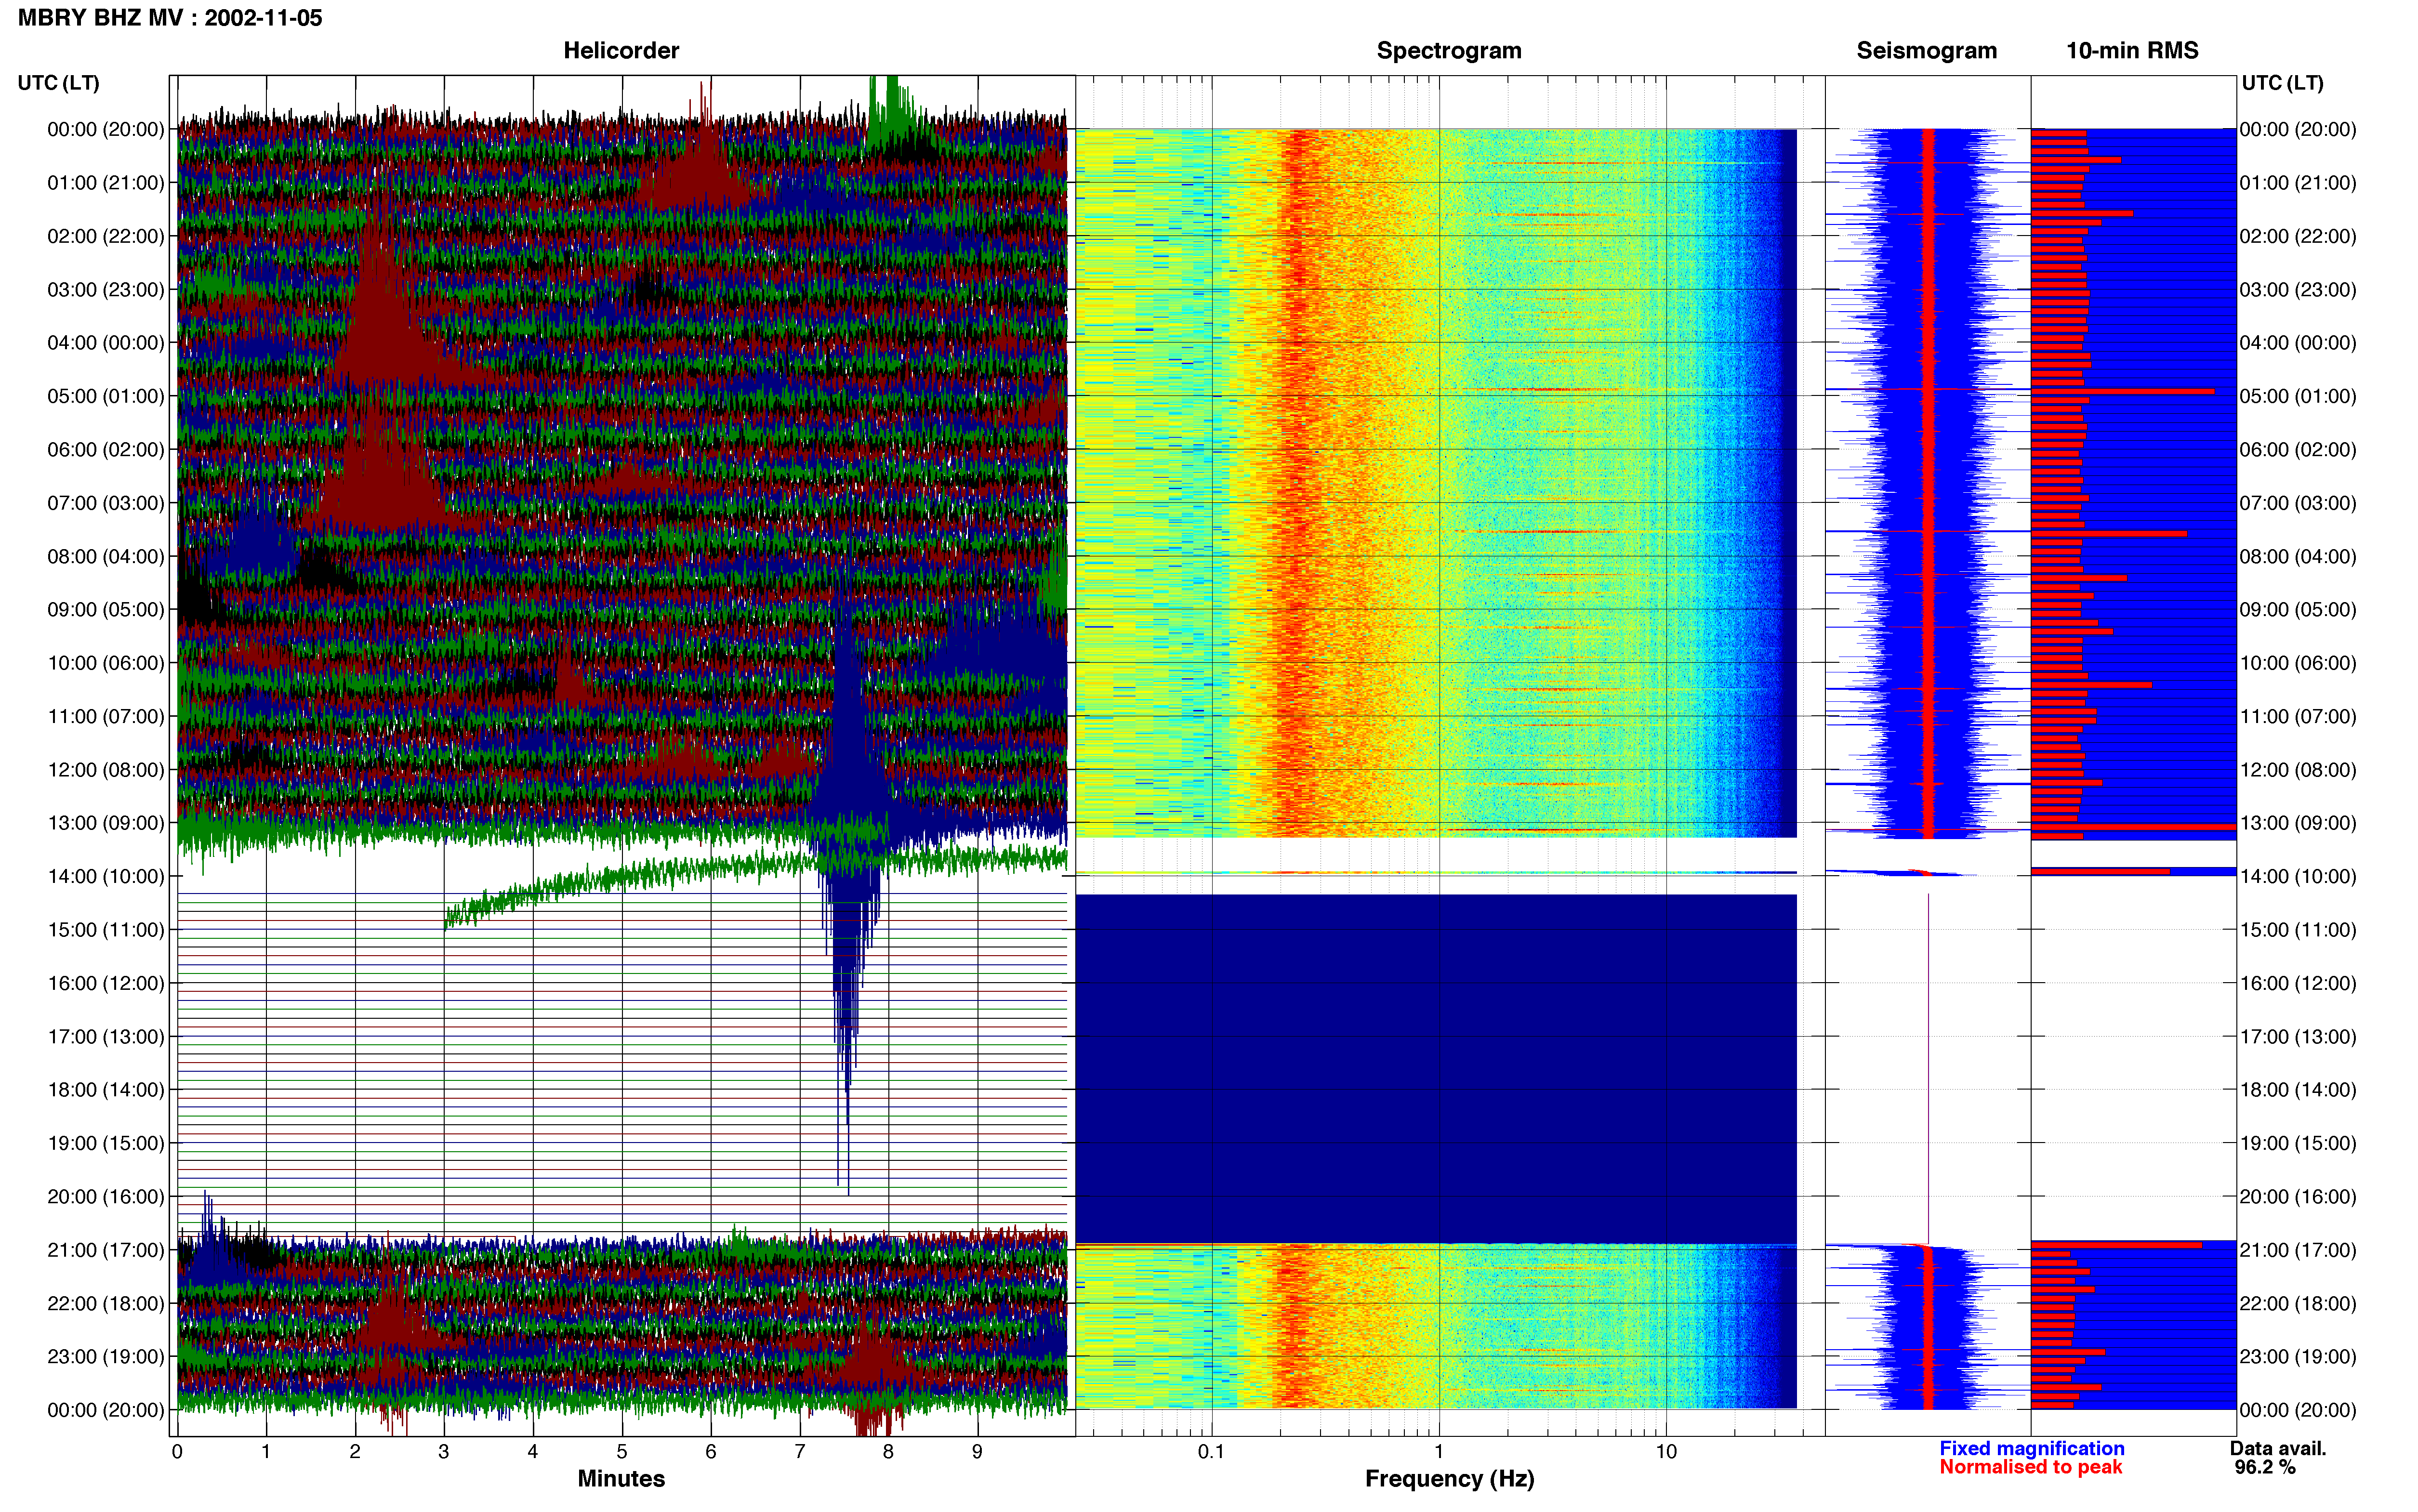Click right time label '19:00 (15:00)'
The height and width of the screenshot is (1512, 2418).
tap(2298, 1143)
